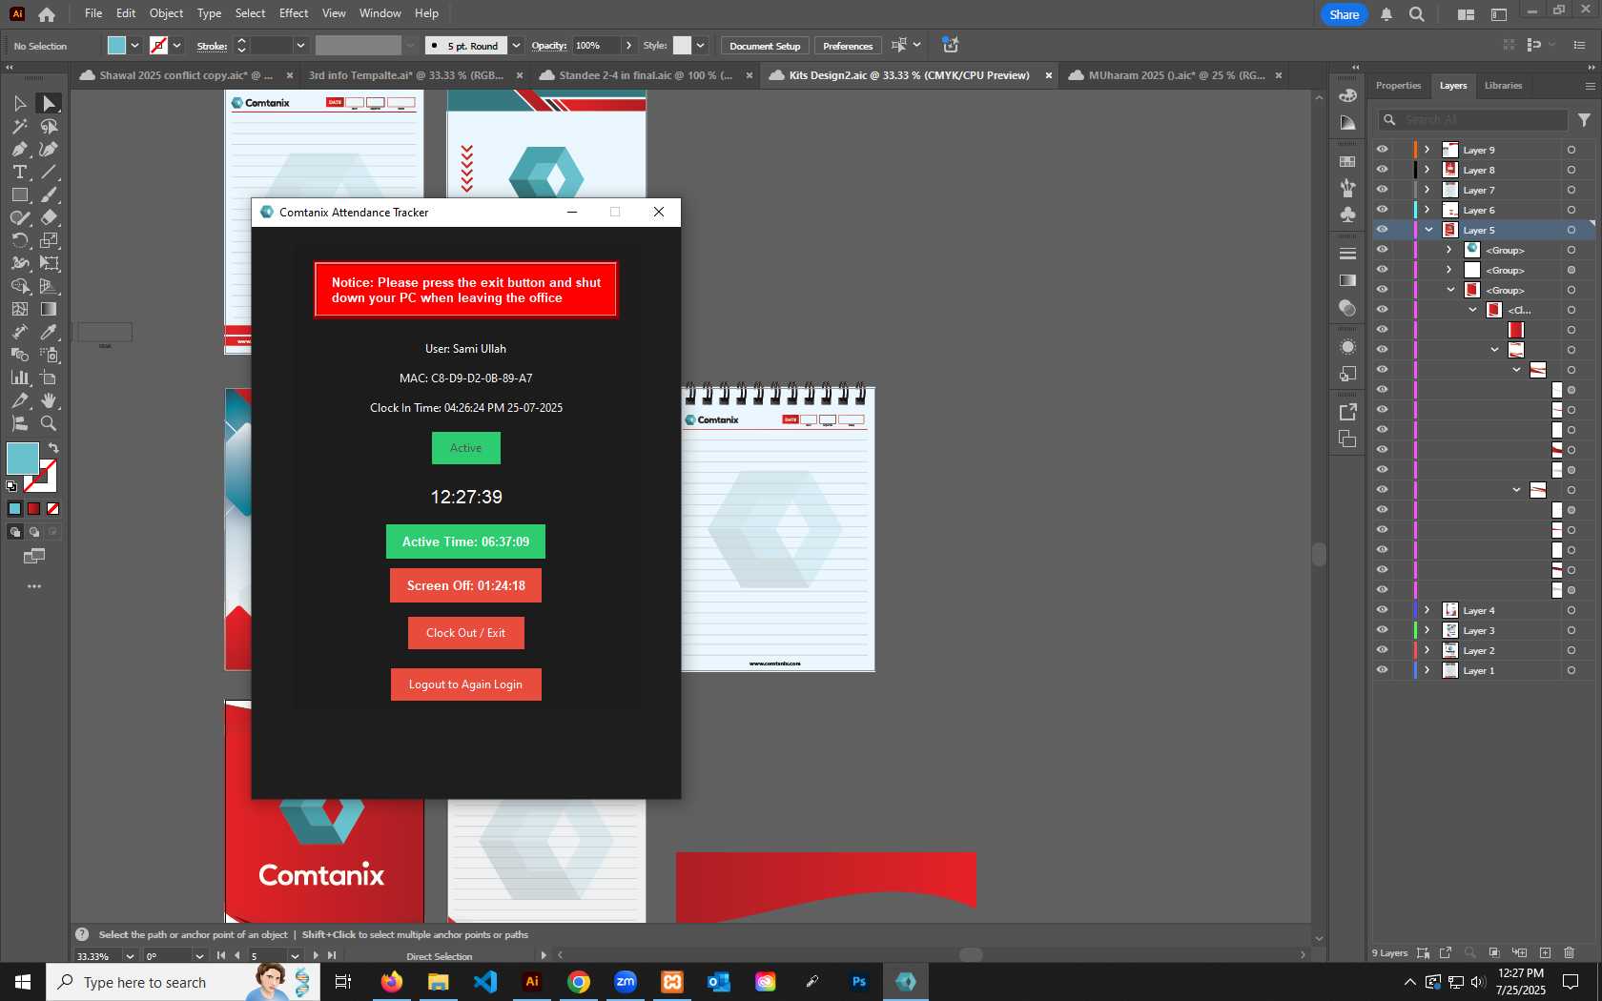Image resolution: width=1602 pixels, height=1001 pixels.
Task: Select the Line Segment tool
Action: [49, 172]
